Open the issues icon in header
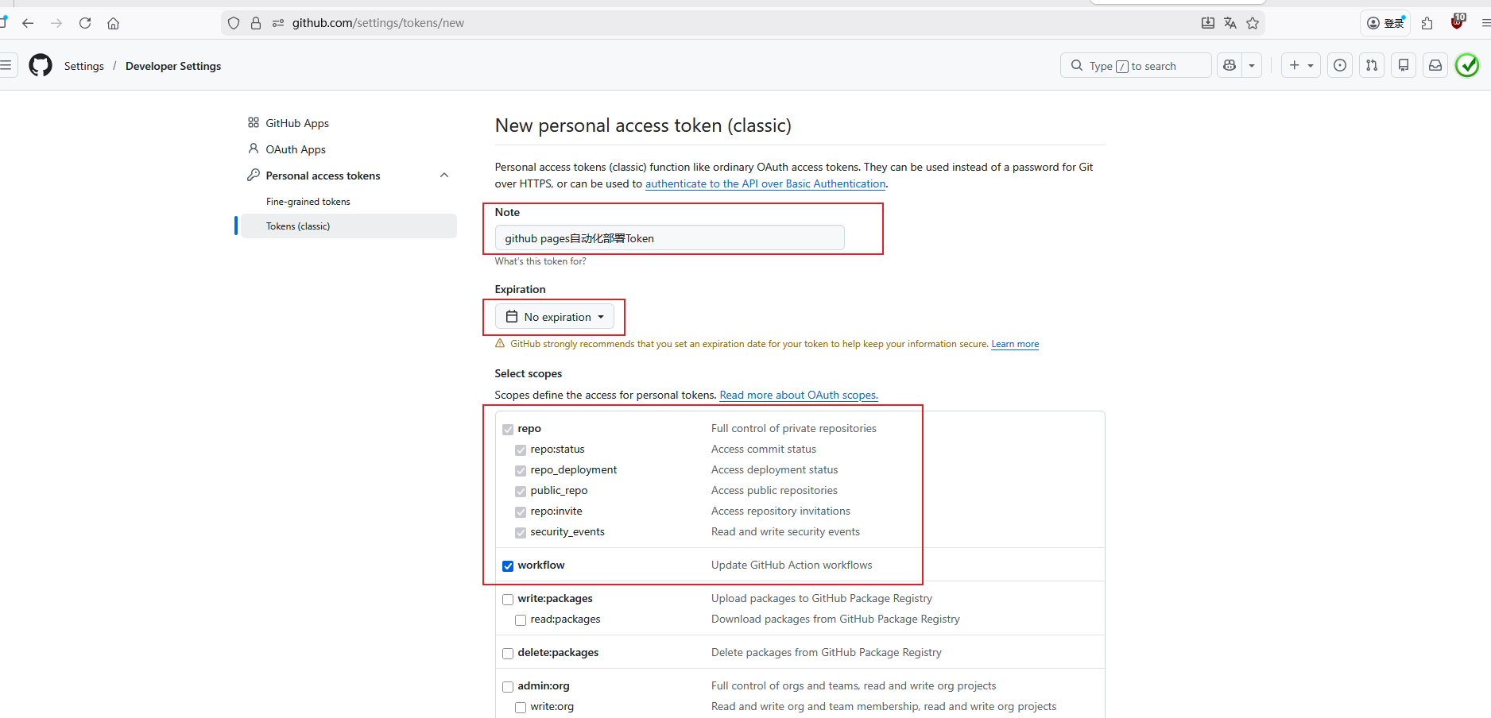 (x=1340, y=66)
